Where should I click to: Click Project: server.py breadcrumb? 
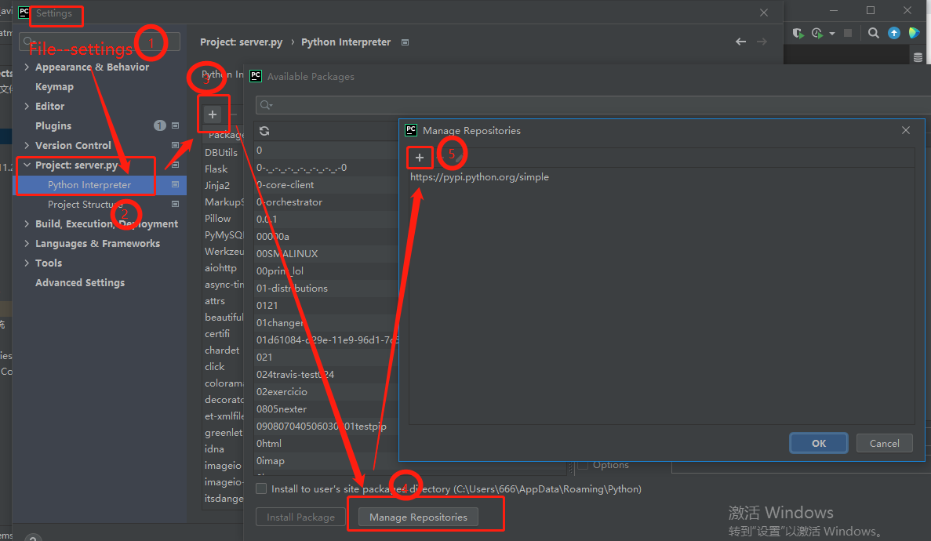click(x=241, y=42)
